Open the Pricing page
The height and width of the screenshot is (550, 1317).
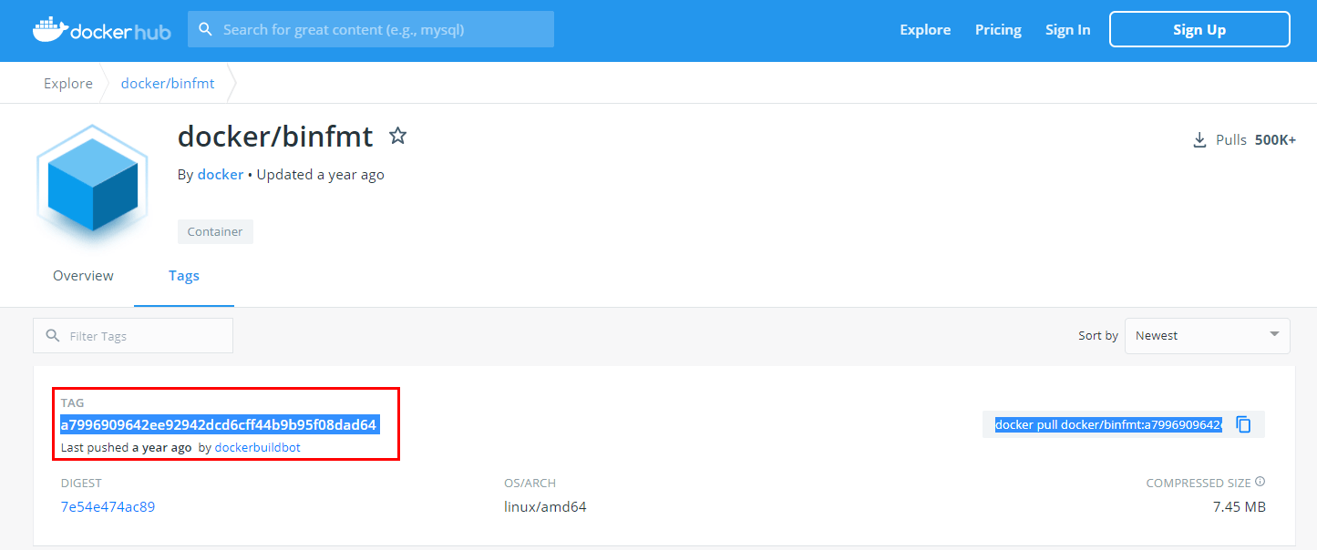[x=997, y=28]
